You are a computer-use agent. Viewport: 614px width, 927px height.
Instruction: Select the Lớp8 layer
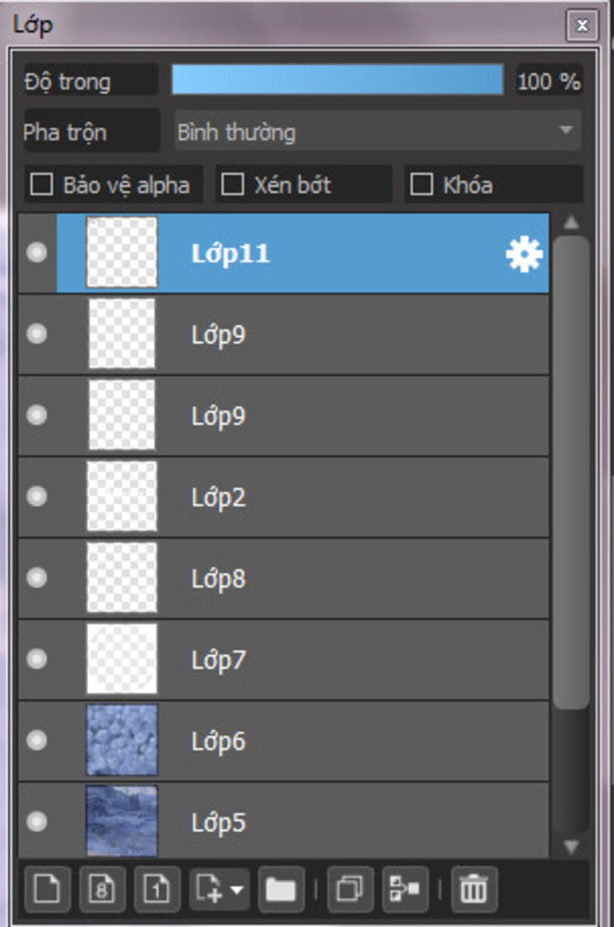pos(284,578)
